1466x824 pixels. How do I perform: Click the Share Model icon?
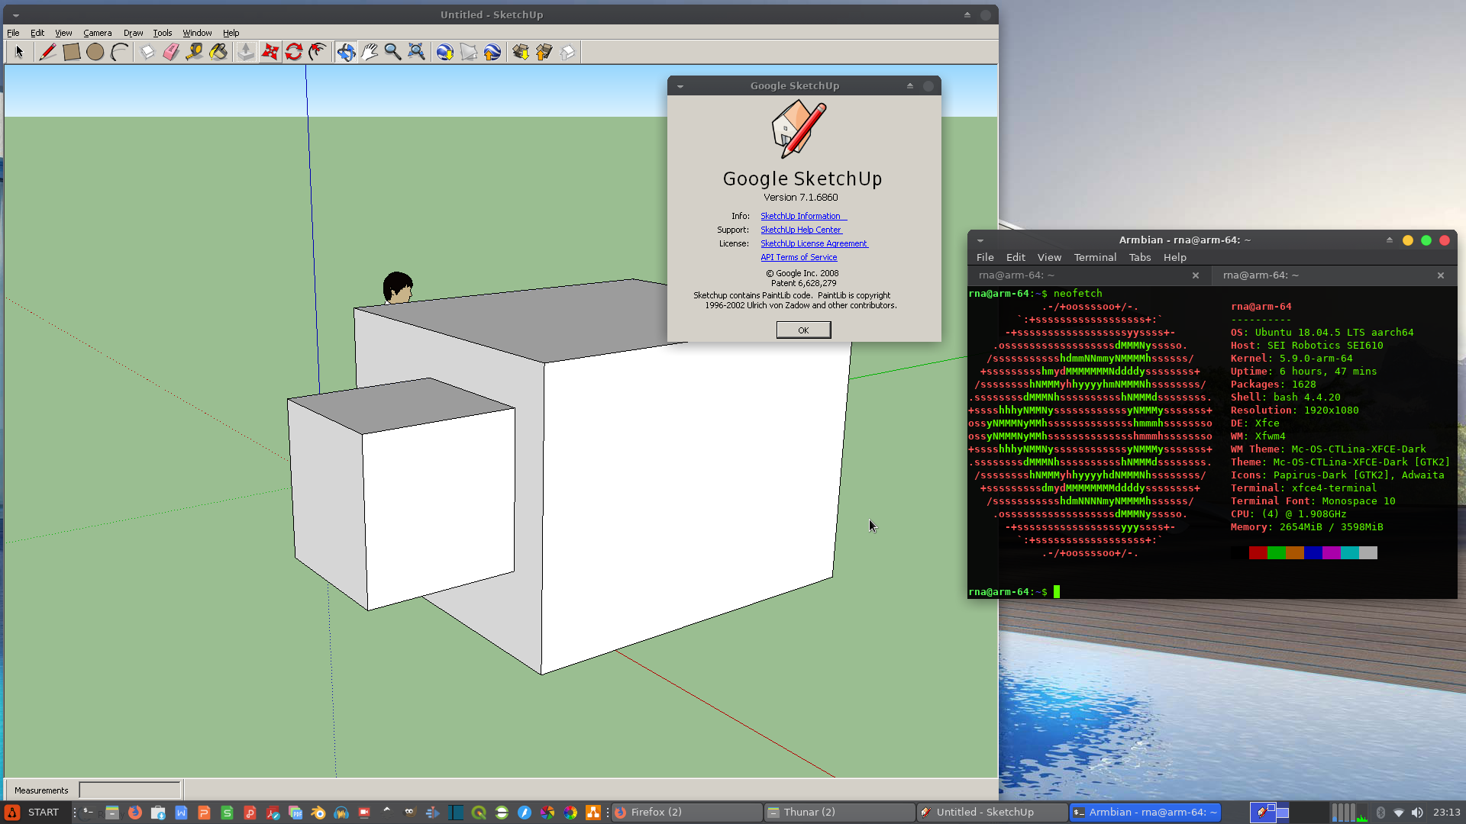544,52
